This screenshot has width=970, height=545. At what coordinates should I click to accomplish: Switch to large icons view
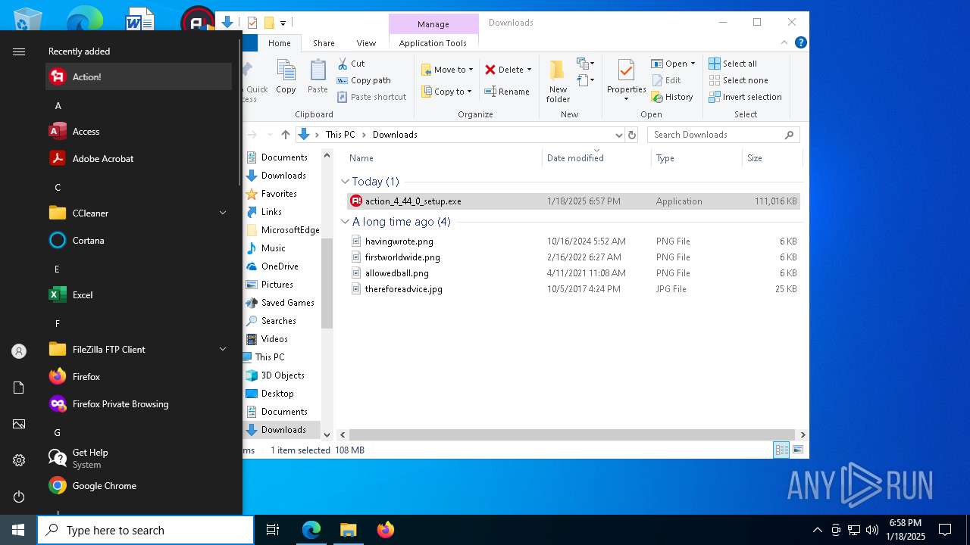click(797, 450)
